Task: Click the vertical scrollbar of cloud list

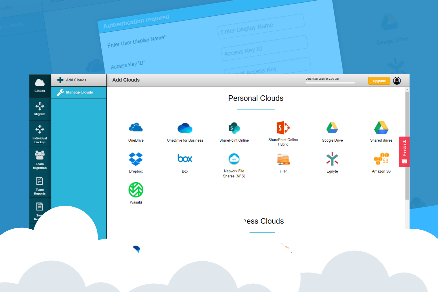Action: pyautogui.click(x=407, y=146)
